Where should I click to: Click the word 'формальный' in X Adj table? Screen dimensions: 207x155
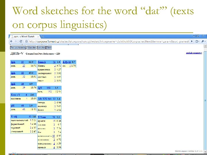18,124
